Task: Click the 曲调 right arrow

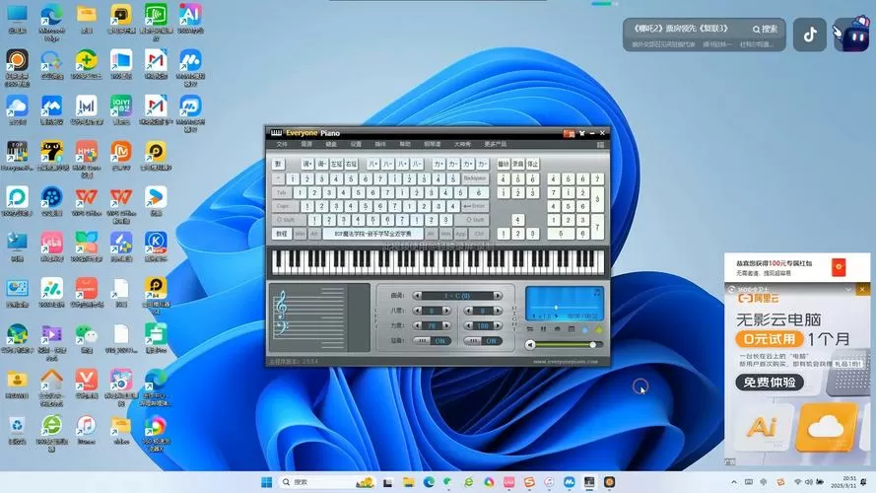Action: pos(498,296)
